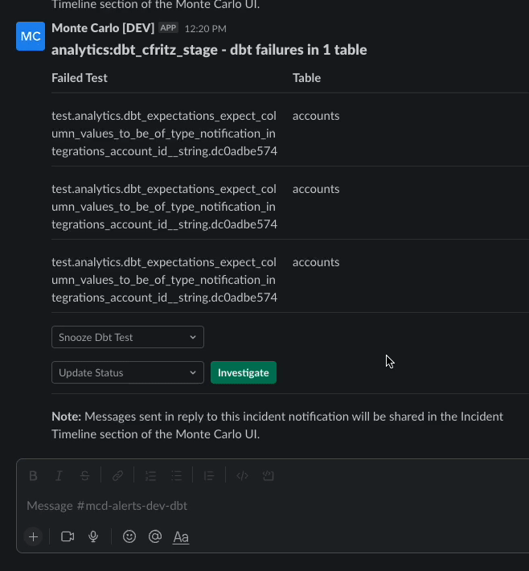Image resolution: width=529 pixels, height=571 pixels.
Task: Record a video clip with camera icon
Action: [68, 536]
